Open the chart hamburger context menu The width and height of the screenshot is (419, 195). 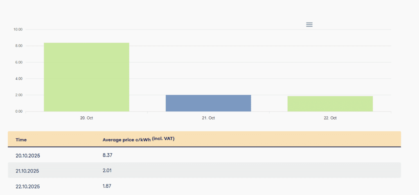(x=309, y=24)
